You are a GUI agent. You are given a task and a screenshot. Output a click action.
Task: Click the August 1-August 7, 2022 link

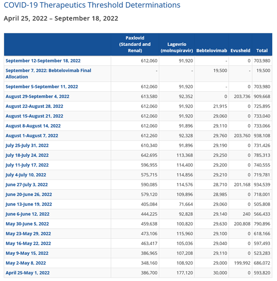pos(32,136)
